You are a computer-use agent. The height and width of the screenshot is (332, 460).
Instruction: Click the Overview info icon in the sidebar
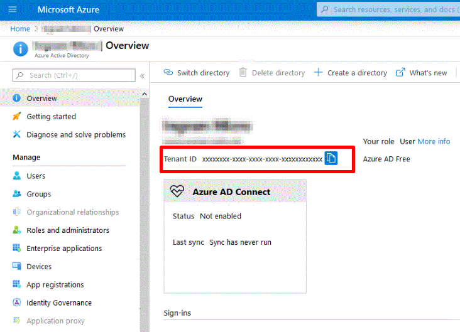click(17, 98)
